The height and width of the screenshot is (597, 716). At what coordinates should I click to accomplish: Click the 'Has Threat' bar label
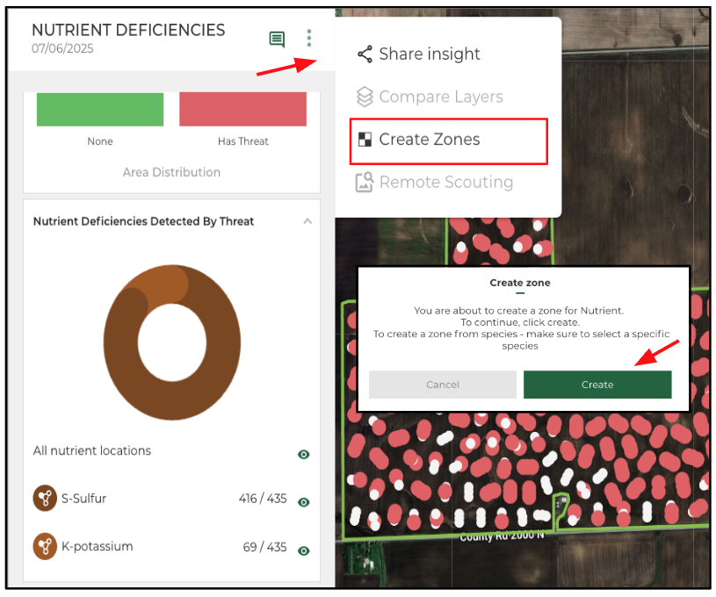click(243, 141)
